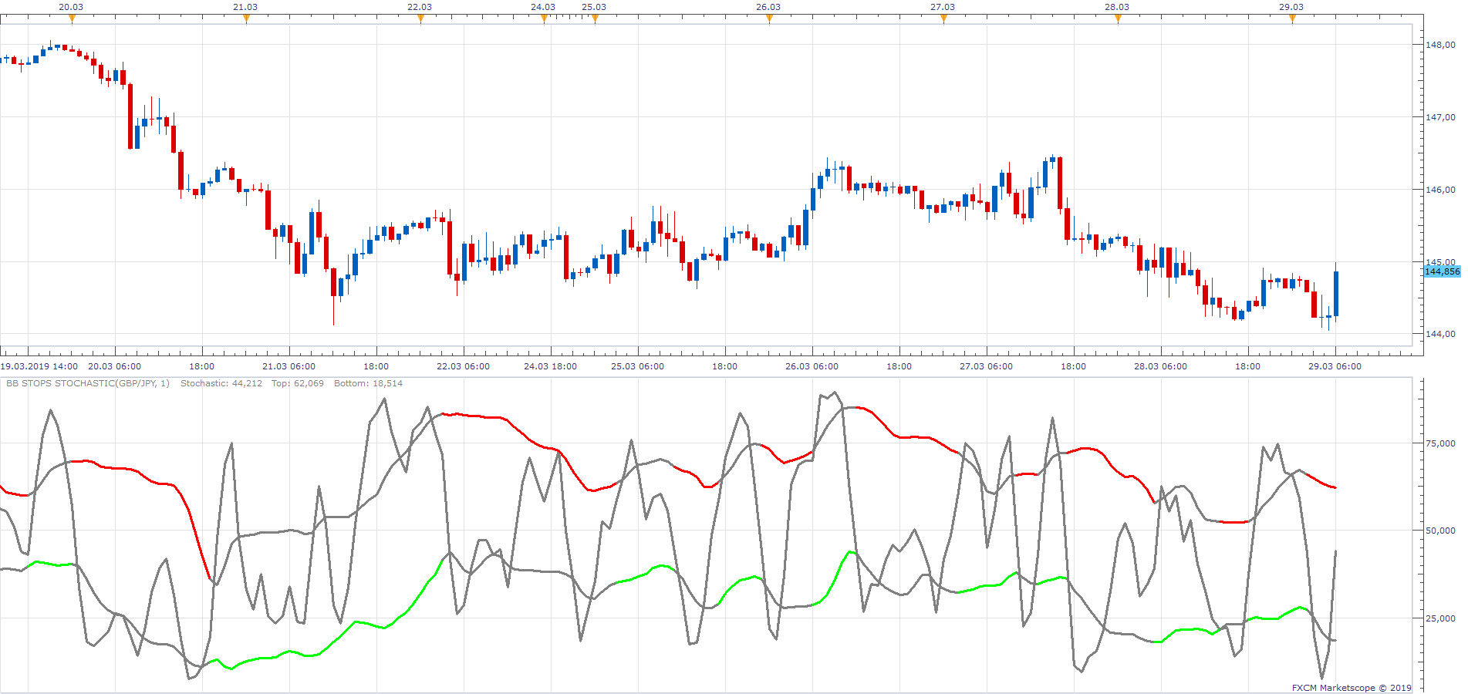This screenshot has height=694, width=1468.
Task: Click the BB STOPS STOCHASTIC(GBP/JPY, 1) indicator label
Action: coord(88,383)
